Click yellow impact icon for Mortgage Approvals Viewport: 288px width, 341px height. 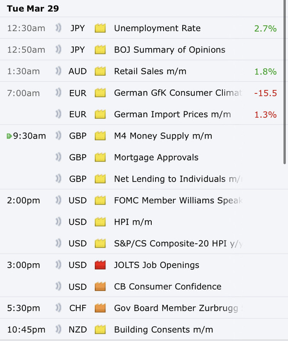100,158
